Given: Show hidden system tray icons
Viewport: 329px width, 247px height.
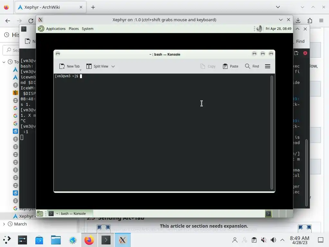Looking at the screenshot, I should coord(282,240).
